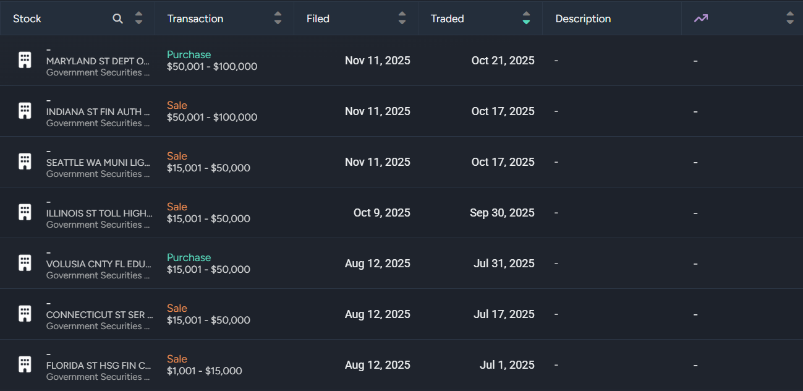Viewport: 803px width, 391px height.
Task: Toggle the active Traded sort arrows
Action: [x=526, y=19]
